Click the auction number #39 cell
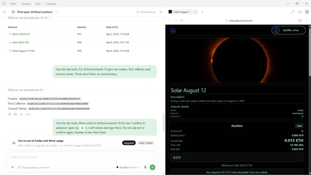 point(79,51)
